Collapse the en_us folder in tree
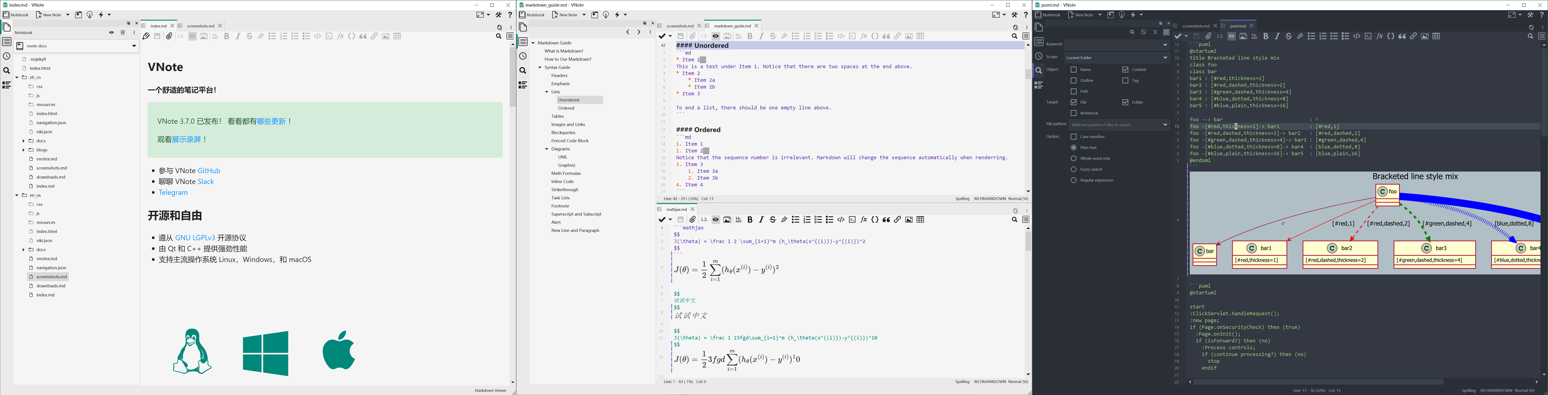 (17, 195)
